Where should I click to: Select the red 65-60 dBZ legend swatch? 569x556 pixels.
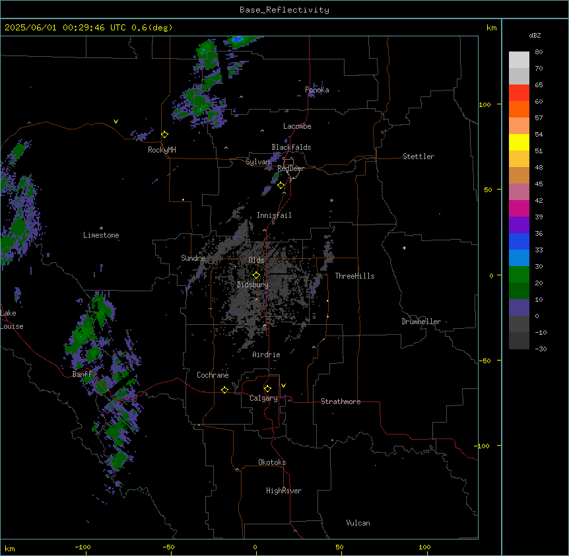pos(519,93)
